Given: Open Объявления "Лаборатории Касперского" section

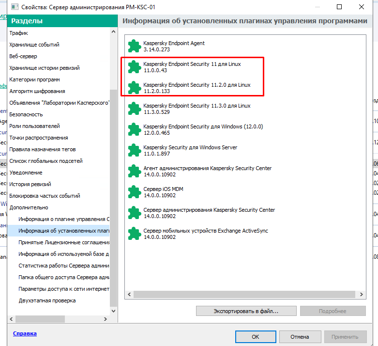Looking at the screenshot, I should coord(60,103).
